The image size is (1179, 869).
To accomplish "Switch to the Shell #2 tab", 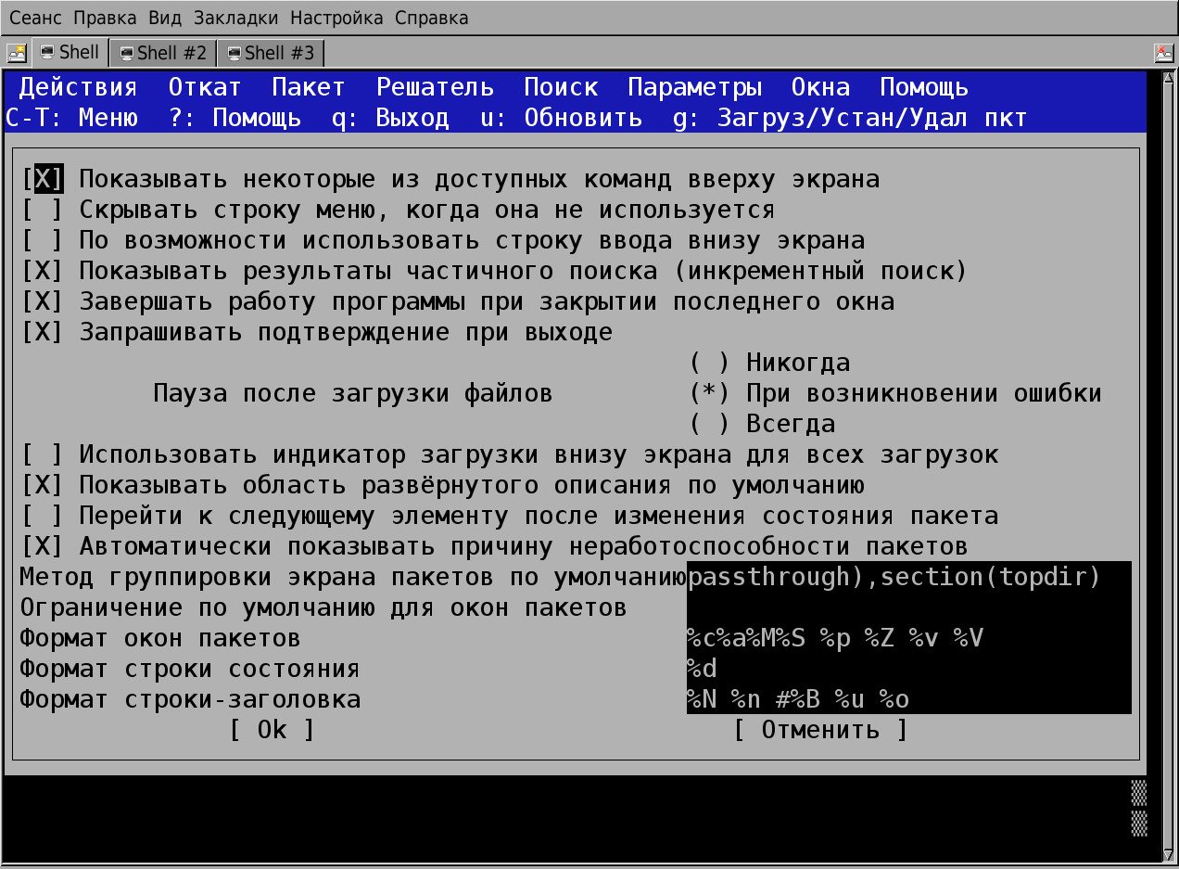I will [x=162, y=52].
